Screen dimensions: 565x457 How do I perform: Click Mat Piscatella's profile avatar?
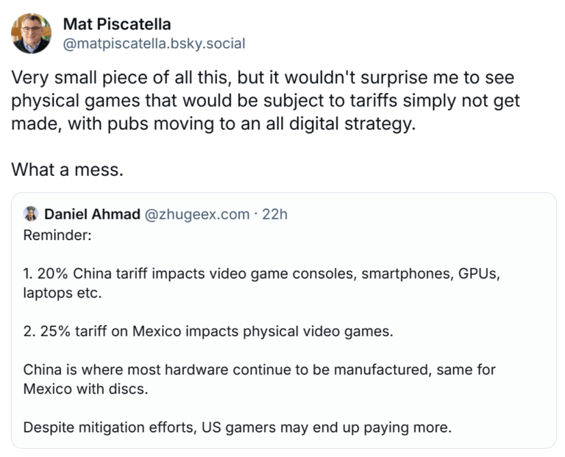32,33
